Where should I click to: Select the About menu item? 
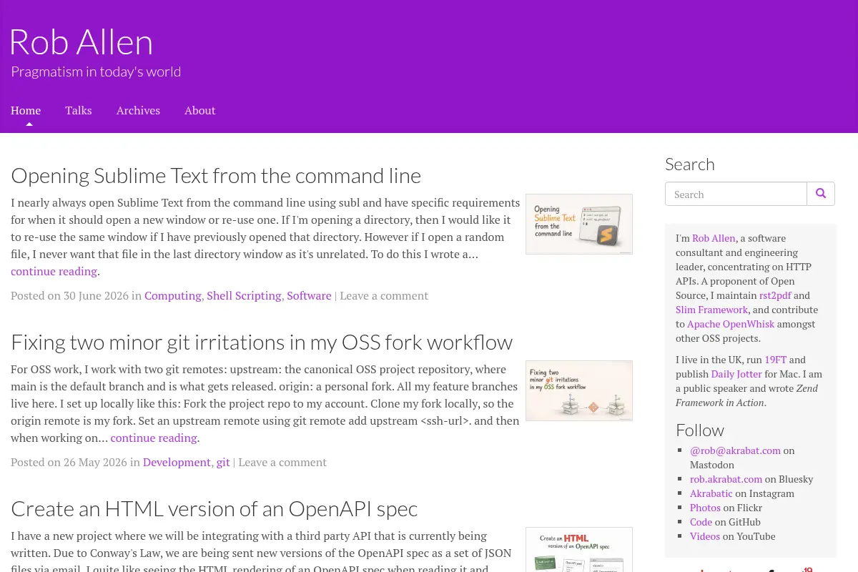tap(200, 110)
